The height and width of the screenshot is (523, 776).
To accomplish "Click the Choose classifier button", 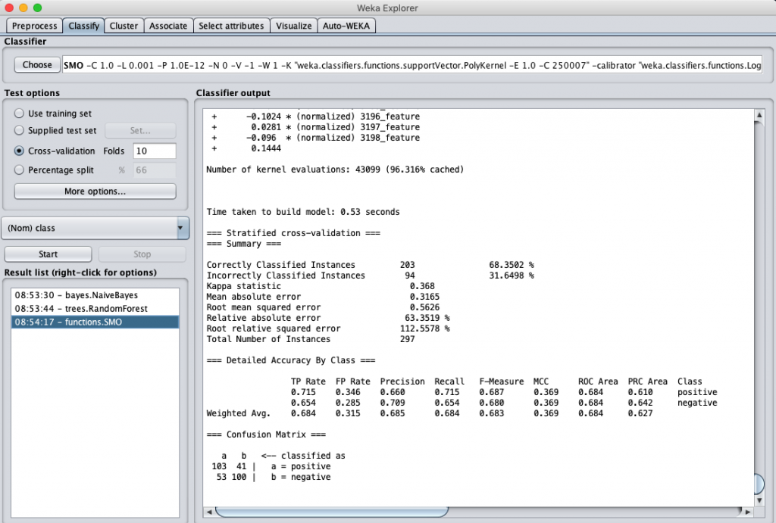I will pyautogui.click(x=37, y=65).
